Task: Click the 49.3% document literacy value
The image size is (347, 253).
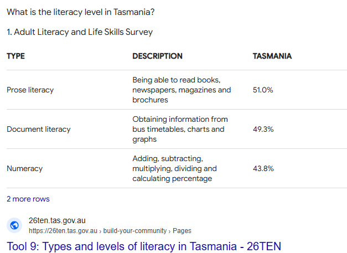Action: [x=263, y=129]
